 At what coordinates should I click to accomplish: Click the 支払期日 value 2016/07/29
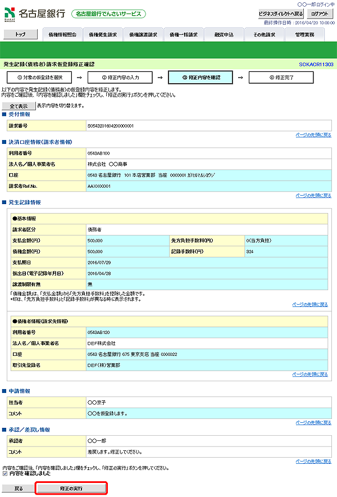pyautogui.click(x=99, y=263)
